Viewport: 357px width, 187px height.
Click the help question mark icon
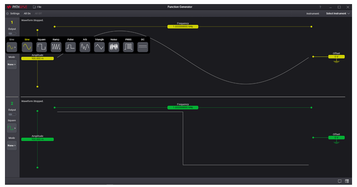[x=320, y=7]
